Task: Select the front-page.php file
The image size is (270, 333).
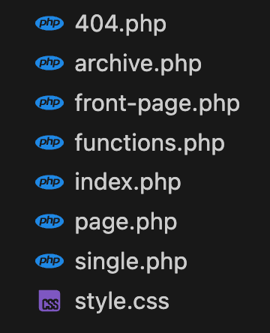Action: 157,103
